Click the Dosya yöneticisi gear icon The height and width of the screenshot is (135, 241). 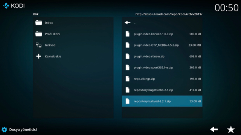point(4,130)
